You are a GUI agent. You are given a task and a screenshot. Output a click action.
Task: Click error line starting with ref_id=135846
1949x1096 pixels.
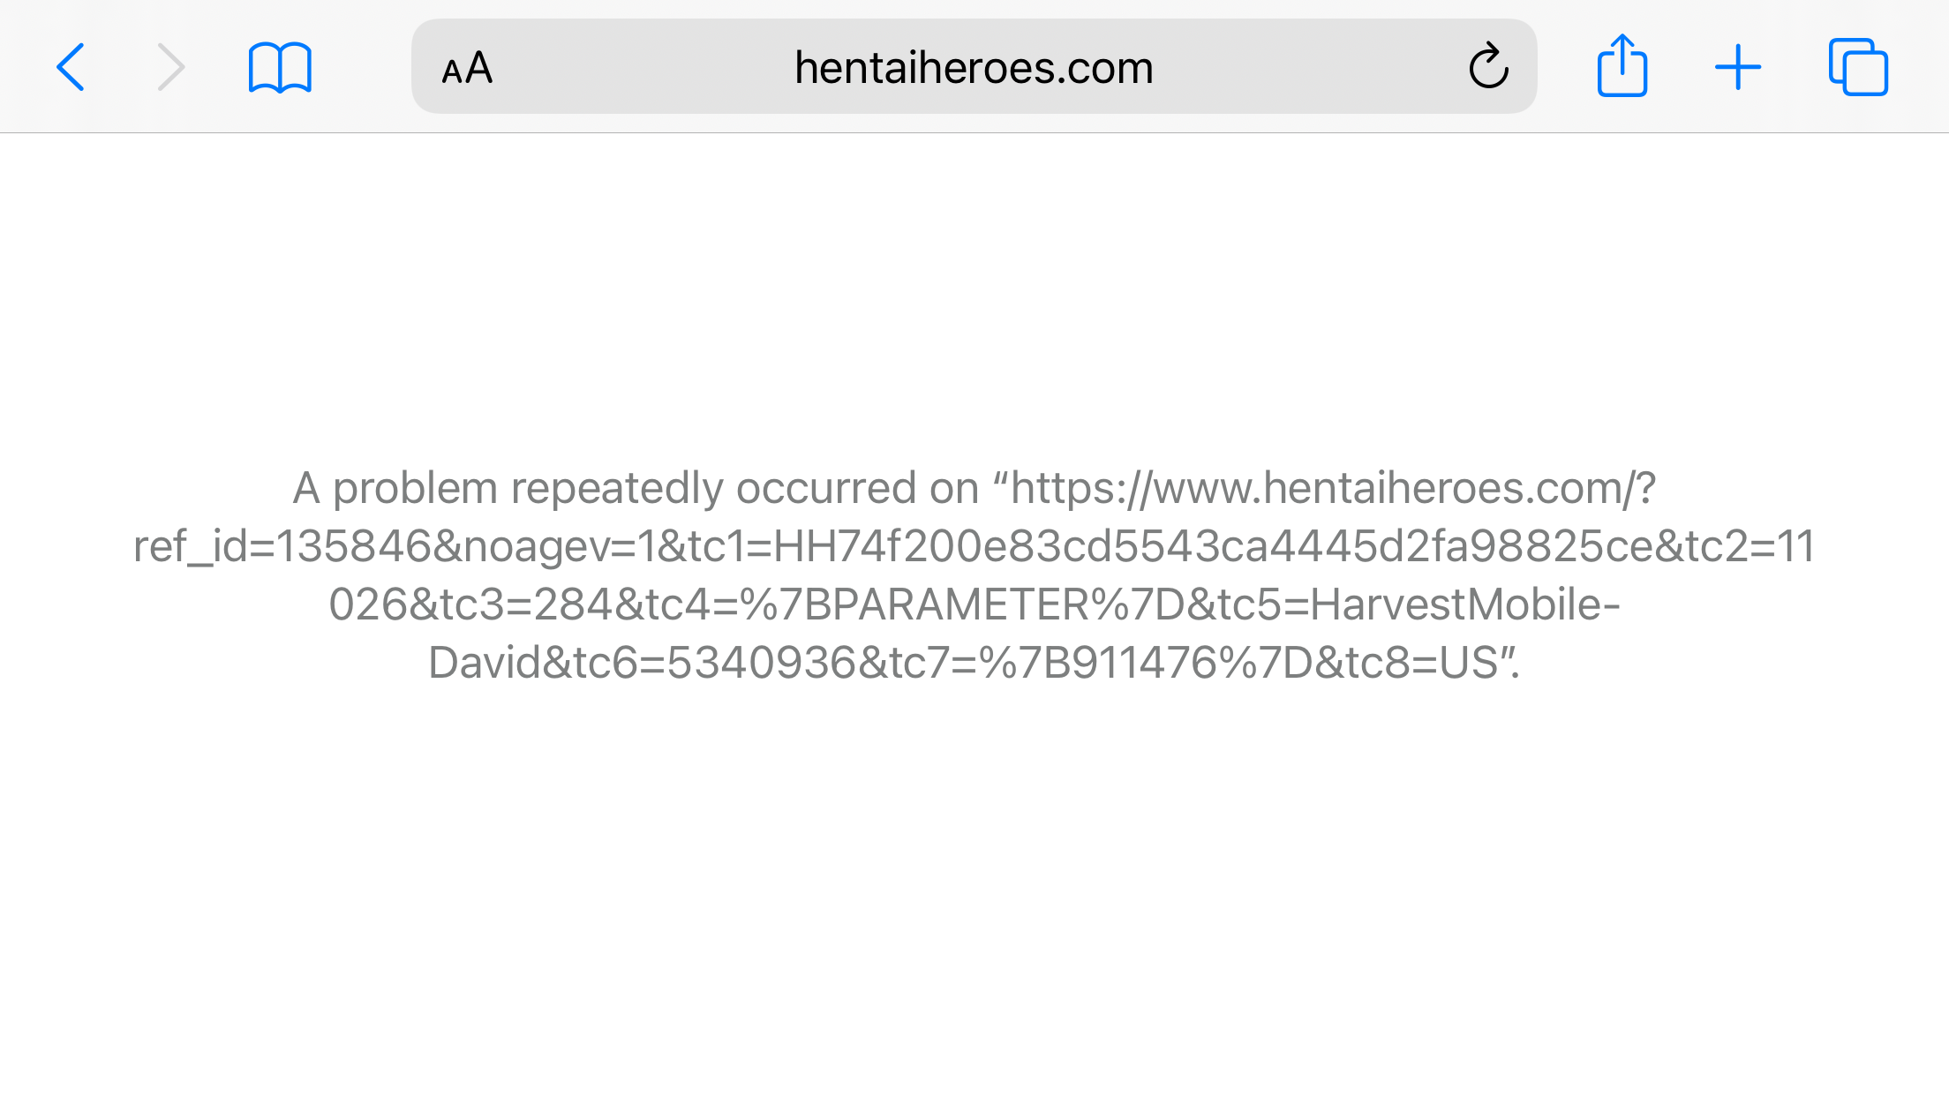tap(974, 546)
